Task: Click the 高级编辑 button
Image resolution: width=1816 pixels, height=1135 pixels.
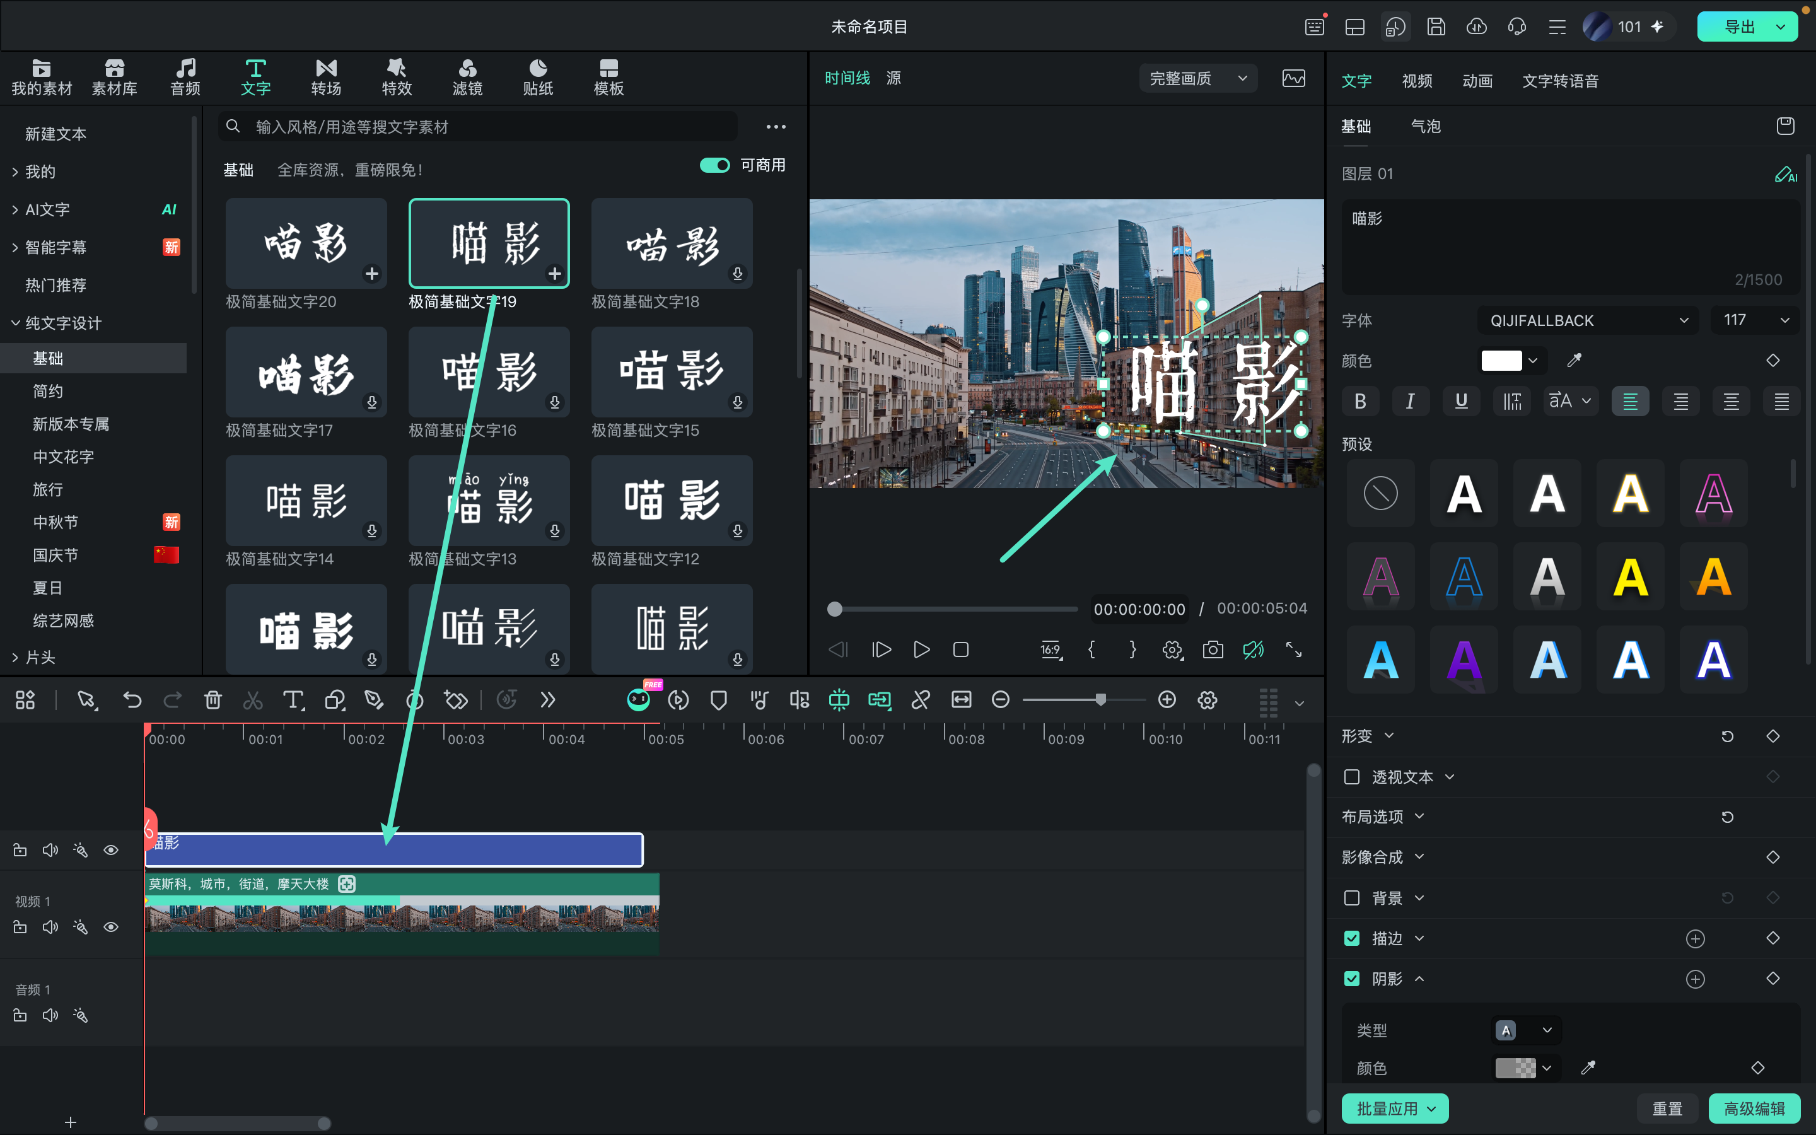Action: 1754,1109
